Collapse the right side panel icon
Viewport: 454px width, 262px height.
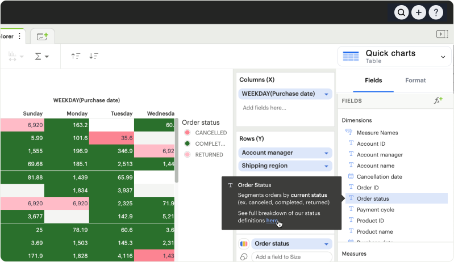[x=442, y=34]
